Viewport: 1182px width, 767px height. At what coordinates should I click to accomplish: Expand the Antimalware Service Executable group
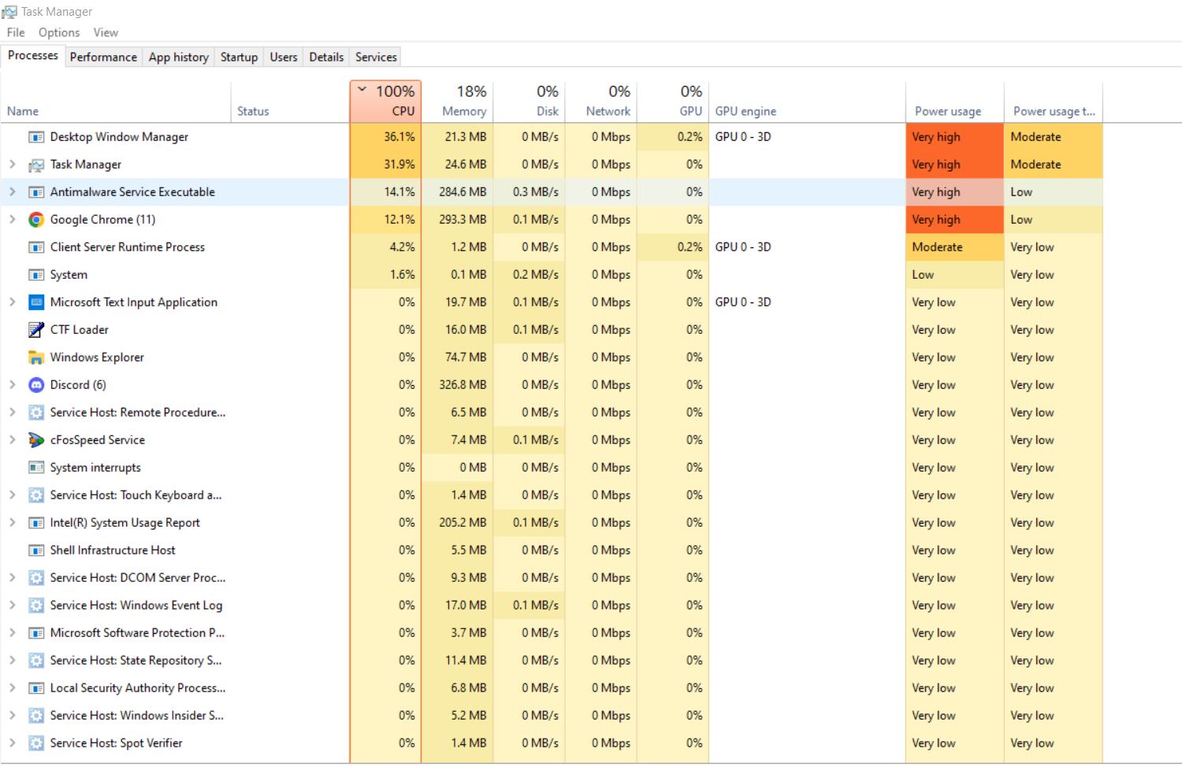12,192
